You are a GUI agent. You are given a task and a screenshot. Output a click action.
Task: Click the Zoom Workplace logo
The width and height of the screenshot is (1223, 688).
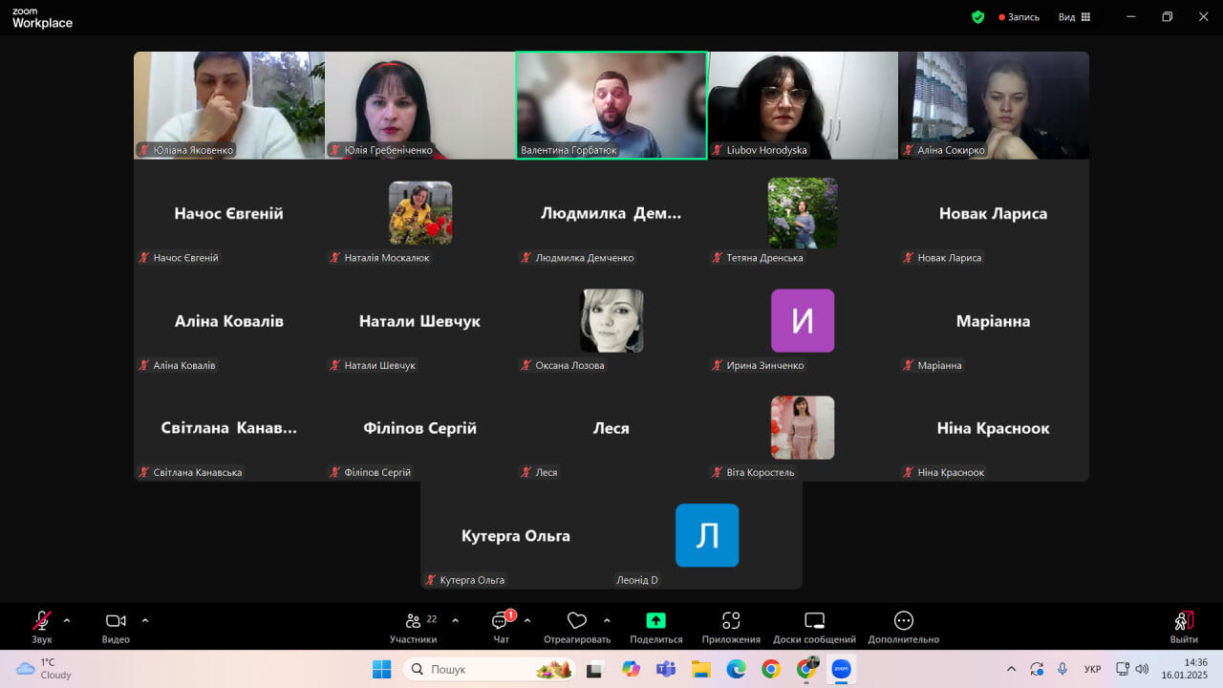tap(42, 18)
